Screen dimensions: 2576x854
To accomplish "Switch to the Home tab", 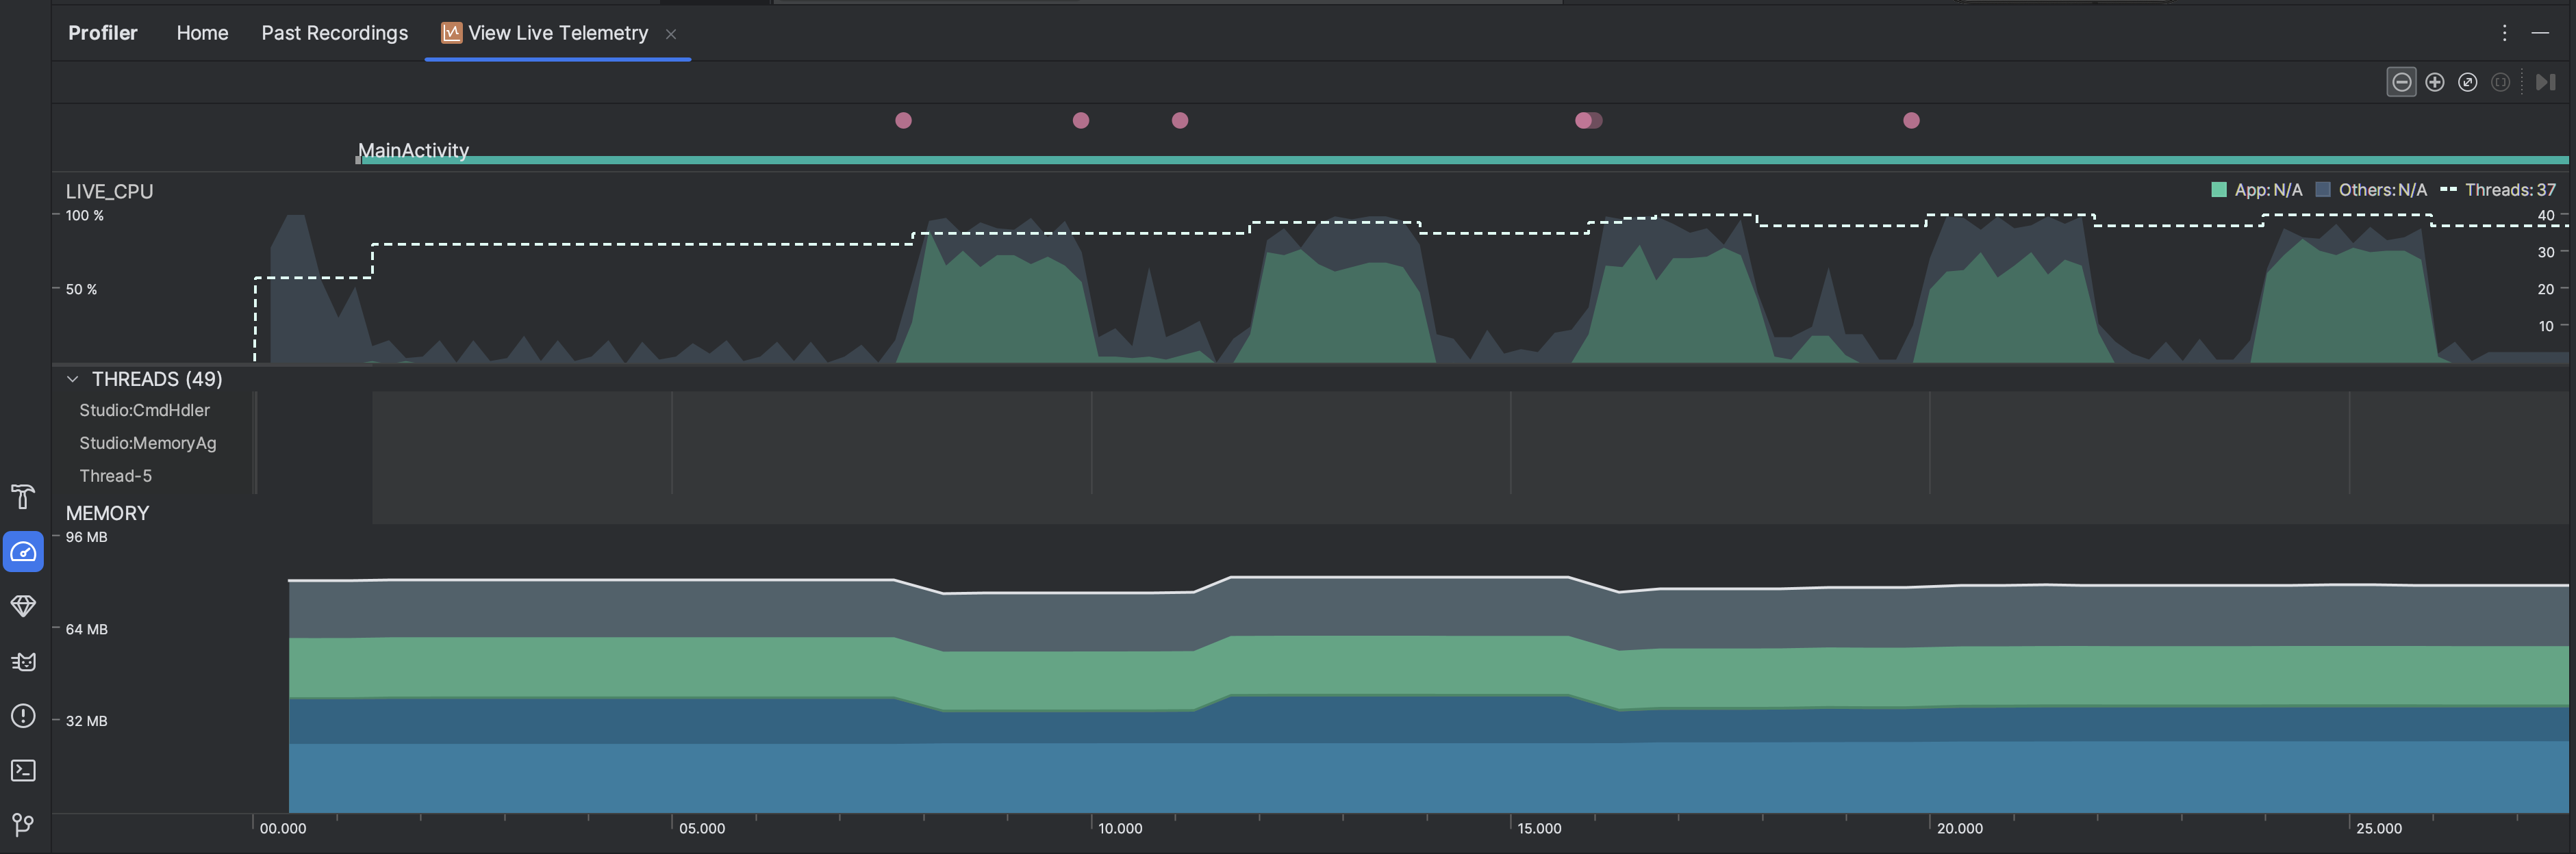I will (202, 33).
